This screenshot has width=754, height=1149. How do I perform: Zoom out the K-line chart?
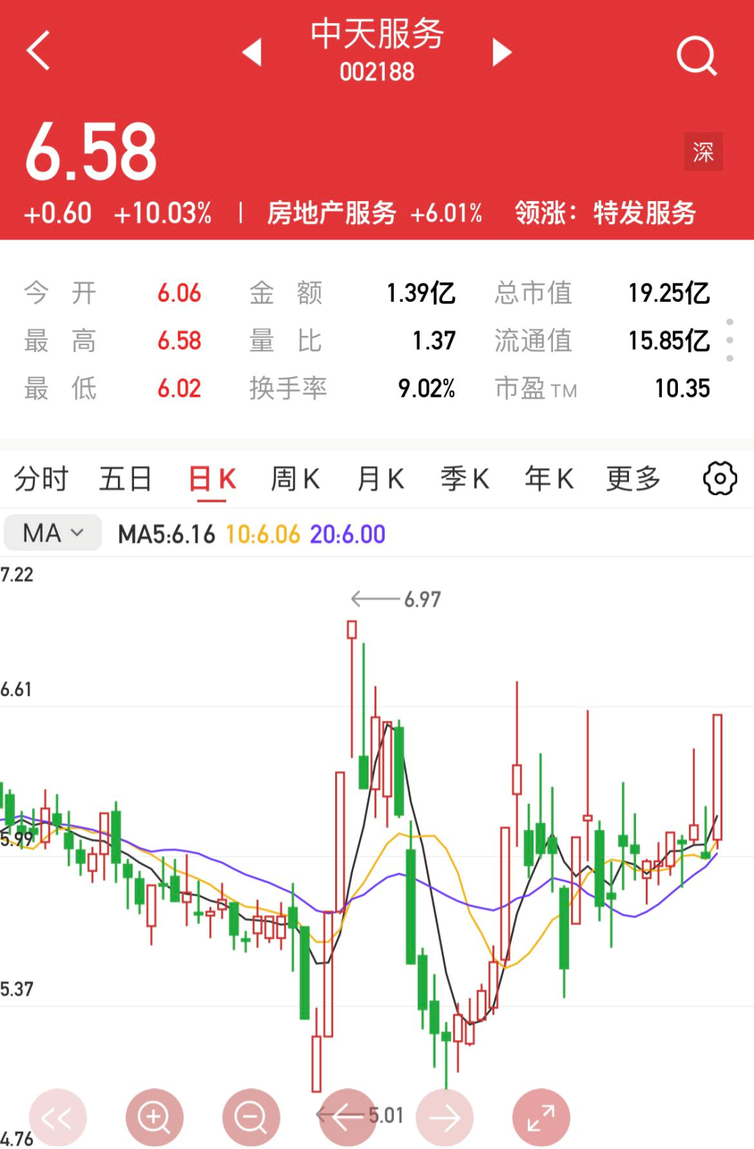click(x=251, y=1118)
